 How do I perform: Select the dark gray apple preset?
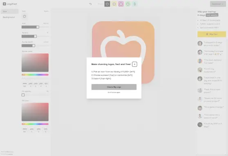coord(107,4)
